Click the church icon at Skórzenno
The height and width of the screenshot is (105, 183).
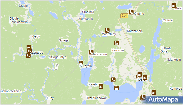point(91,52)
